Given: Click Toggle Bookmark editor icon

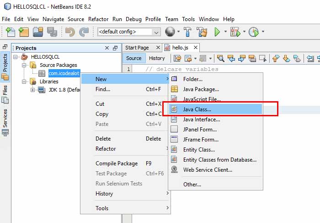Looking at the screenshot, I should tap(297, 59).
